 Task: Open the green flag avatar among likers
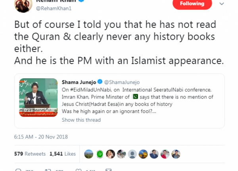(x=100, y=154)
